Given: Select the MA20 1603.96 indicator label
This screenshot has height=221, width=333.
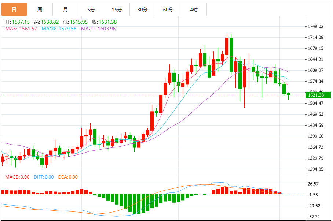Looking at the screenshot, I should (98, 29).
